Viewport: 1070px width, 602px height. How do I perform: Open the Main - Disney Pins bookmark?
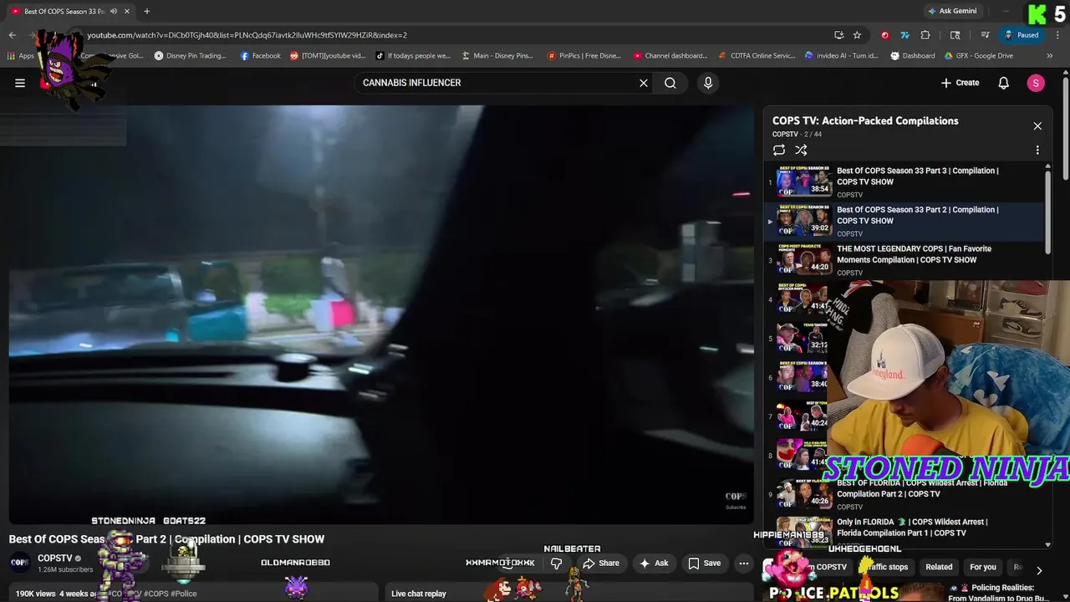497,56
